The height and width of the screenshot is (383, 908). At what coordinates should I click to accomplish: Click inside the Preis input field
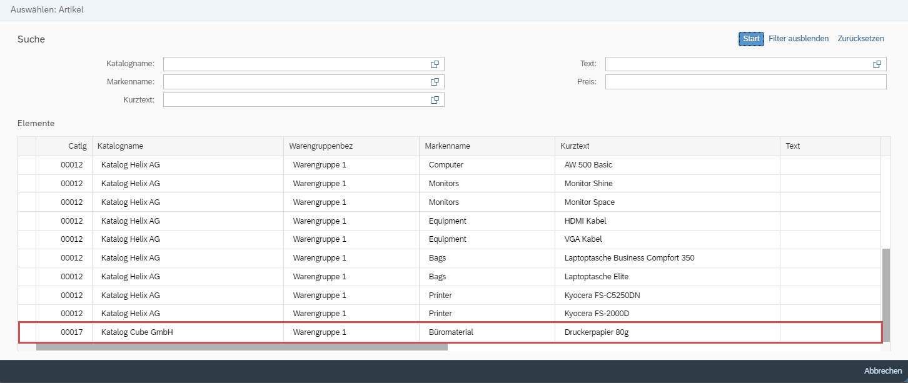pos(745,82)
